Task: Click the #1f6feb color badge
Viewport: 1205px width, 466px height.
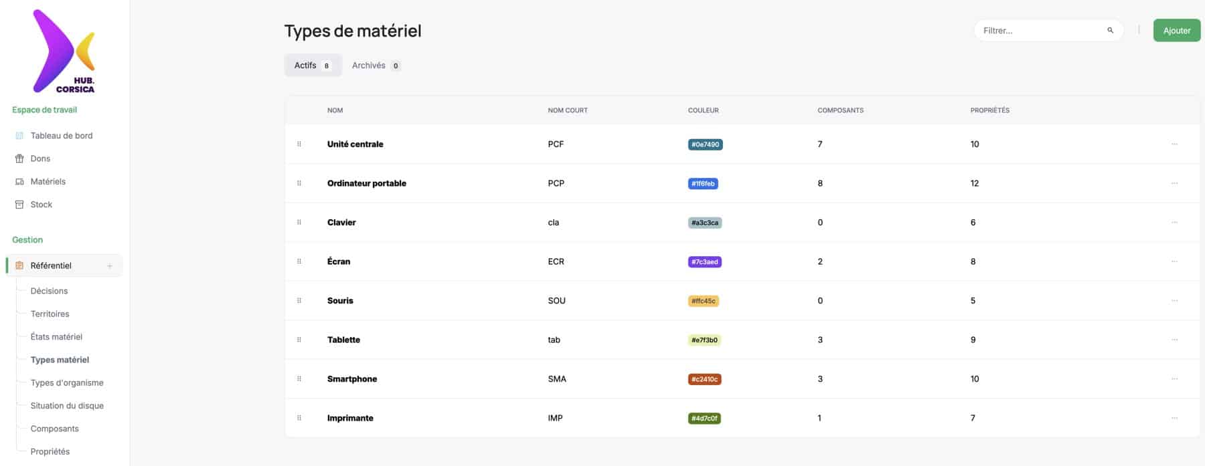Action: pos(703,183)
